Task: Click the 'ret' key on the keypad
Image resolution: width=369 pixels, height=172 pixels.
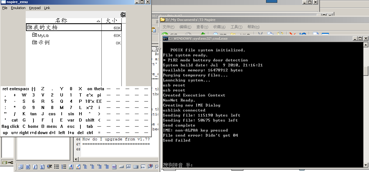Action: point(5,89)
